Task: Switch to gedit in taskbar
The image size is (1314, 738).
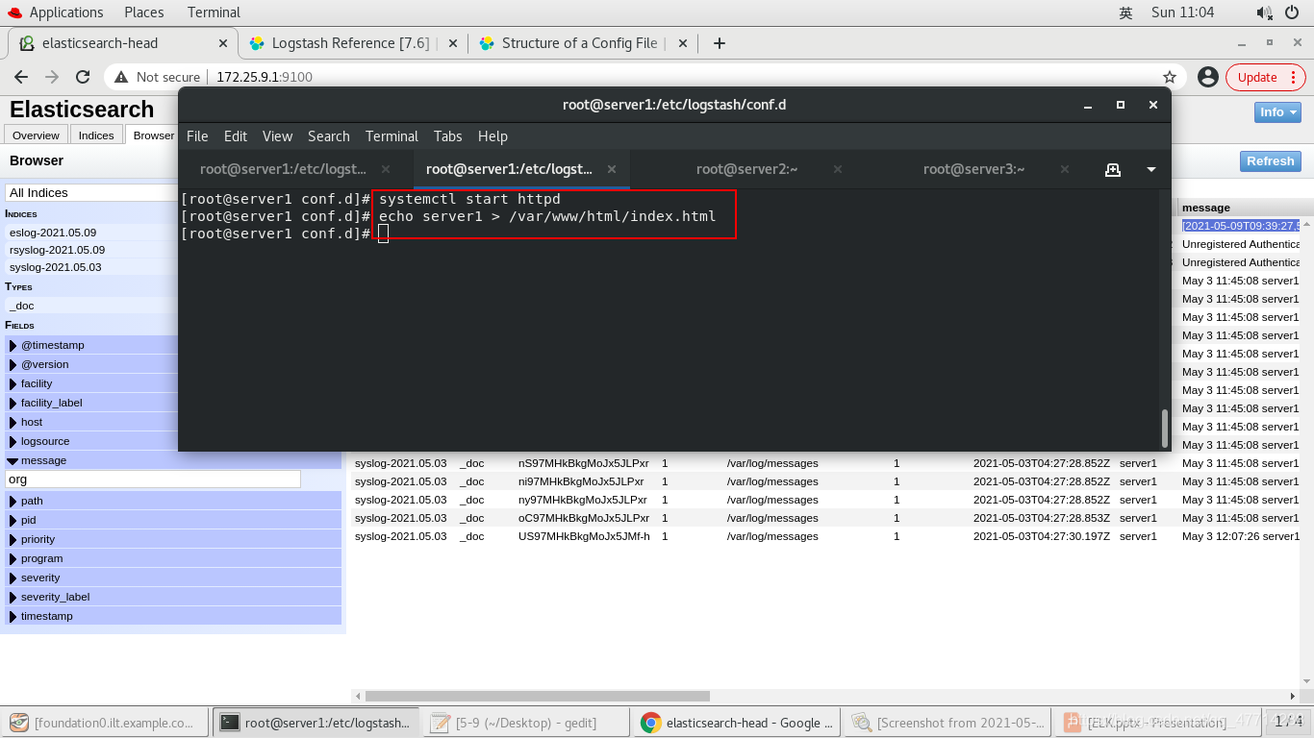Action: (x=524, y=723)
